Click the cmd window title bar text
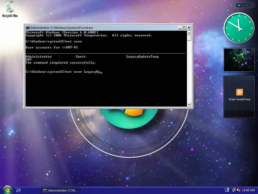The height and width of the screenshot is (194, 258). click(x=62, y=28)
